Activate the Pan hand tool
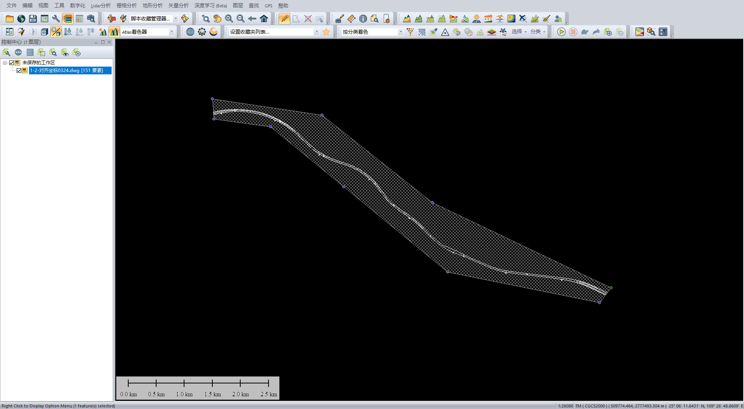Viewport: 744px width, 409px height. coord(217,19)
